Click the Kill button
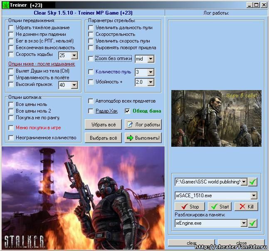 (x=246, y=207)
